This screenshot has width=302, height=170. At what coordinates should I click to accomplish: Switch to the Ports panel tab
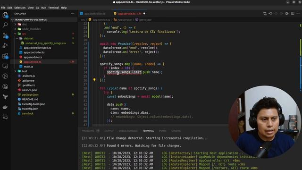coord(162,131)
